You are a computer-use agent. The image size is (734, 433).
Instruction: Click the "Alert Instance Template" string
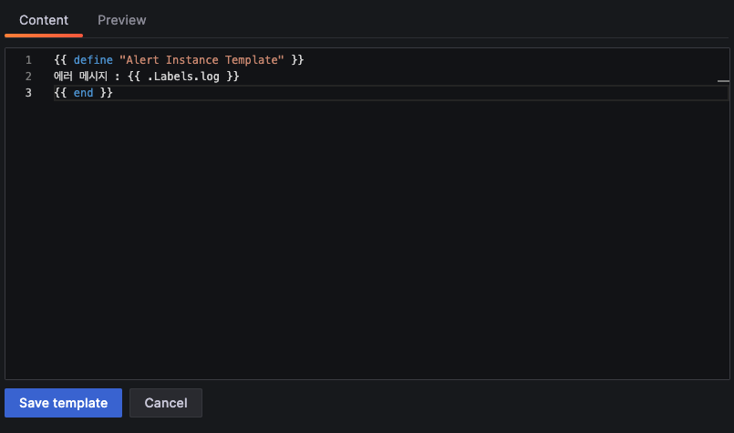(x=202, y=60)
